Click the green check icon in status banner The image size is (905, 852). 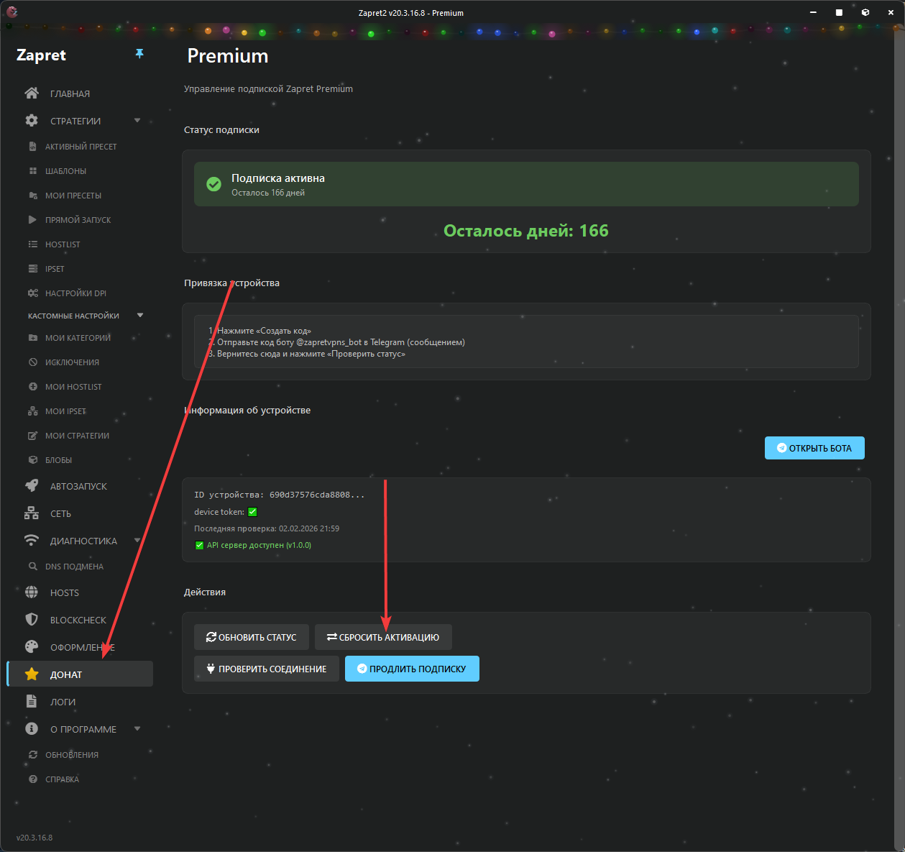213,184
